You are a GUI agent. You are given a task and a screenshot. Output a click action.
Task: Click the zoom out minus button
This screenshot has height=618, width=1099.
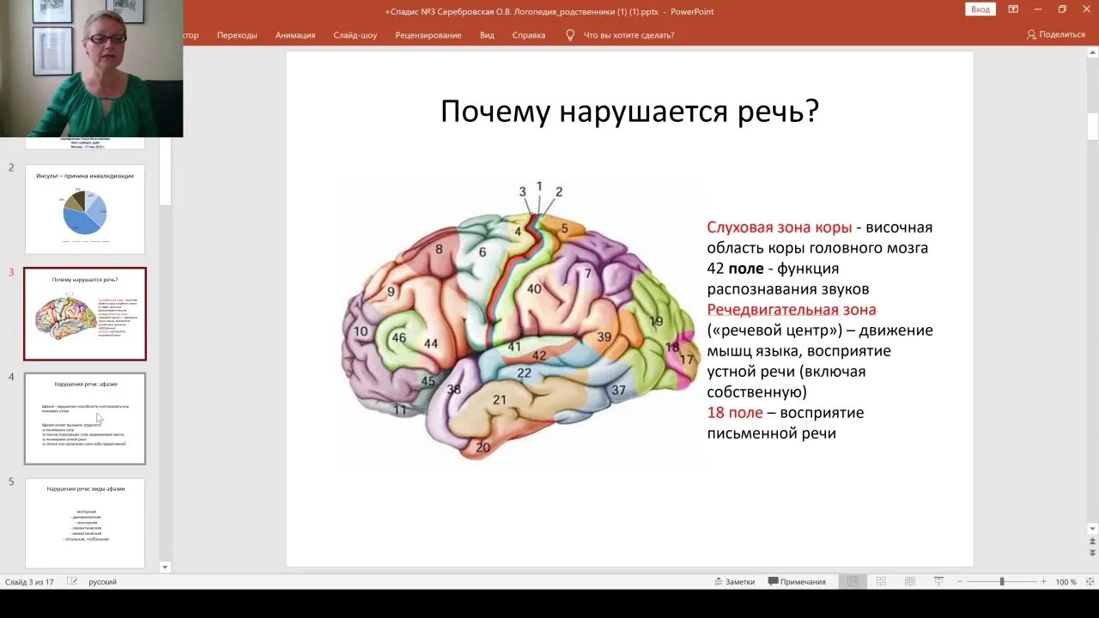tap(960, 581)
